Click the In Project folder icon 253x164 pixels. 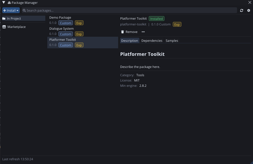[4, 18]
